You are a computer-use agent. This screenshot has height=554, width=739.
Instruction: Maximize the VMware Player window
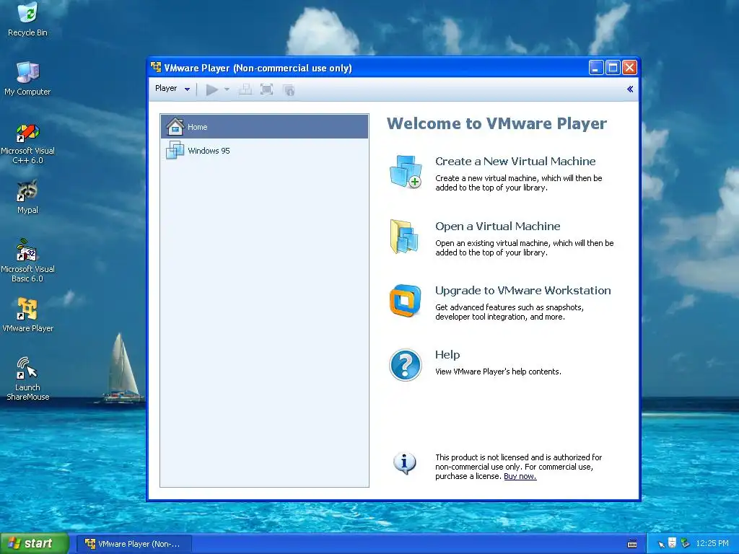point(613,68)
